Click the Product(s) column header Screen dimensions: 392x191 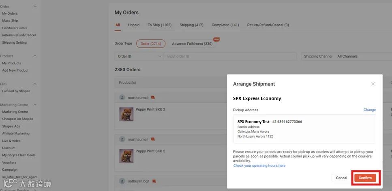128,83
